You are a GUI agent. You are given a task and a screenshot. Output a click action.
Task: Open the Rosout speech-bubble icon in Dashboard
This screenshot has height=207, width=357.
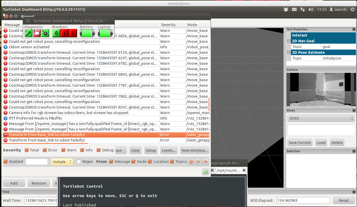tap(37, 33)
